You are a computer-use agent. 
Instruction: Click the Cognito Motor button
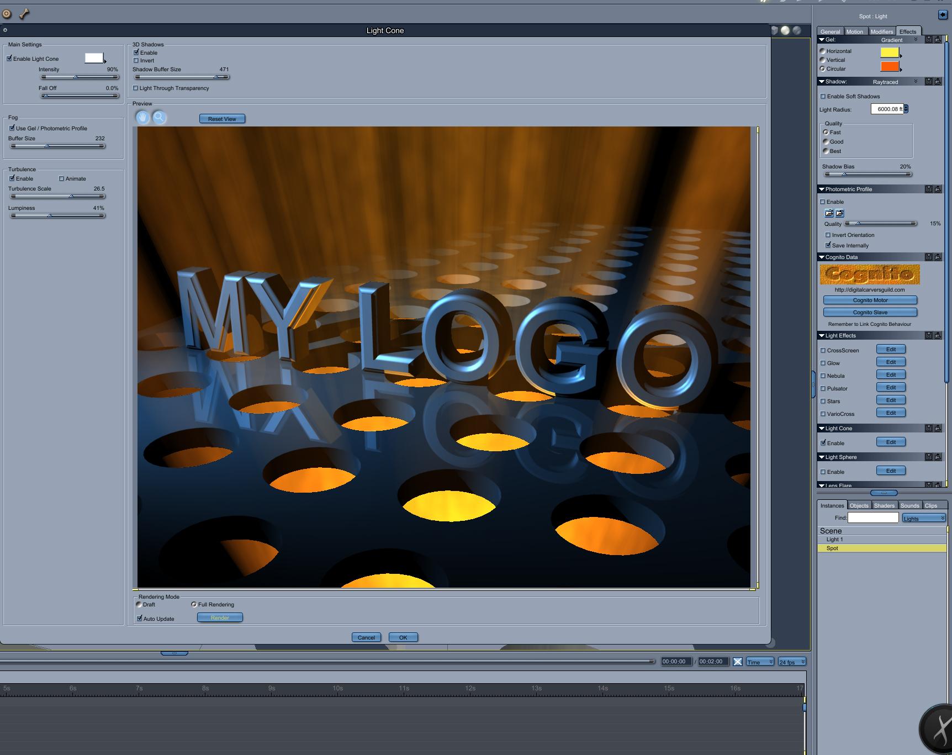tap(870, 300)
